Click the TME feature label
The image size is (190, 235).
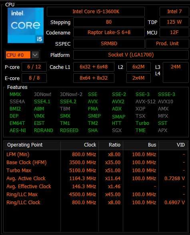coord(140,131)
